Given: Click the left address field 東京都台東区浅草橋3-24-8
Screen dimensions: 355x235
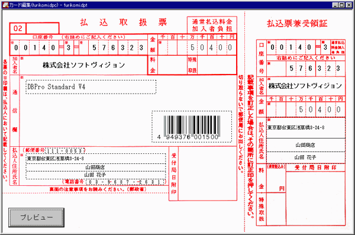Looking at the screenshot, I should [x=95, y=159].
